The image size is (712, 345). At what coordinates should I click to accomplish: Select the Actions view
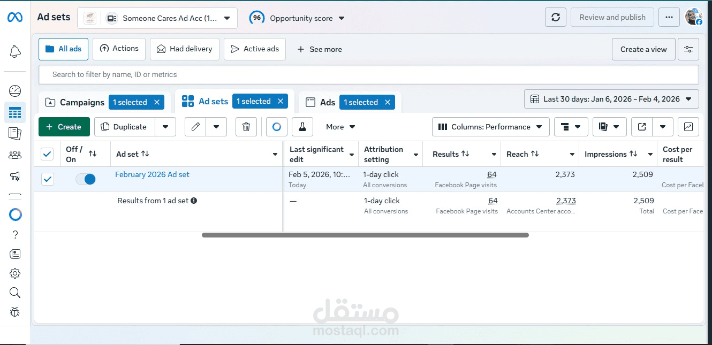[x=119, y=49]
